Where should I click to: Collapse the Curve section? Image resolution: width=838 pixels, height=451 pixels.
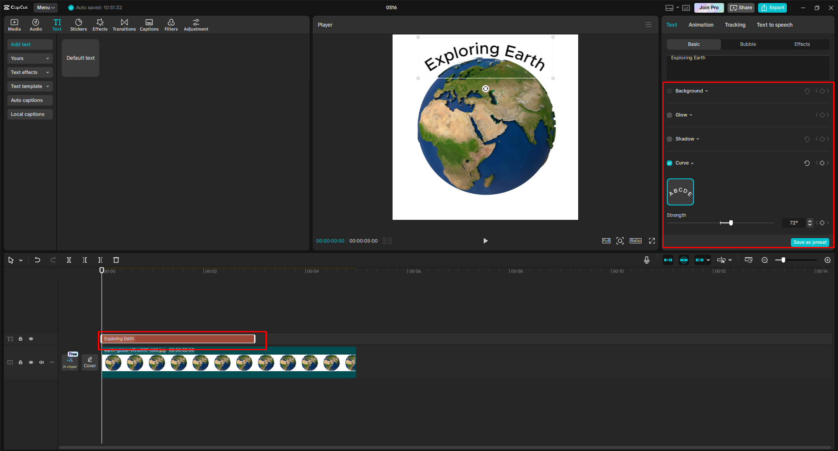692,163
